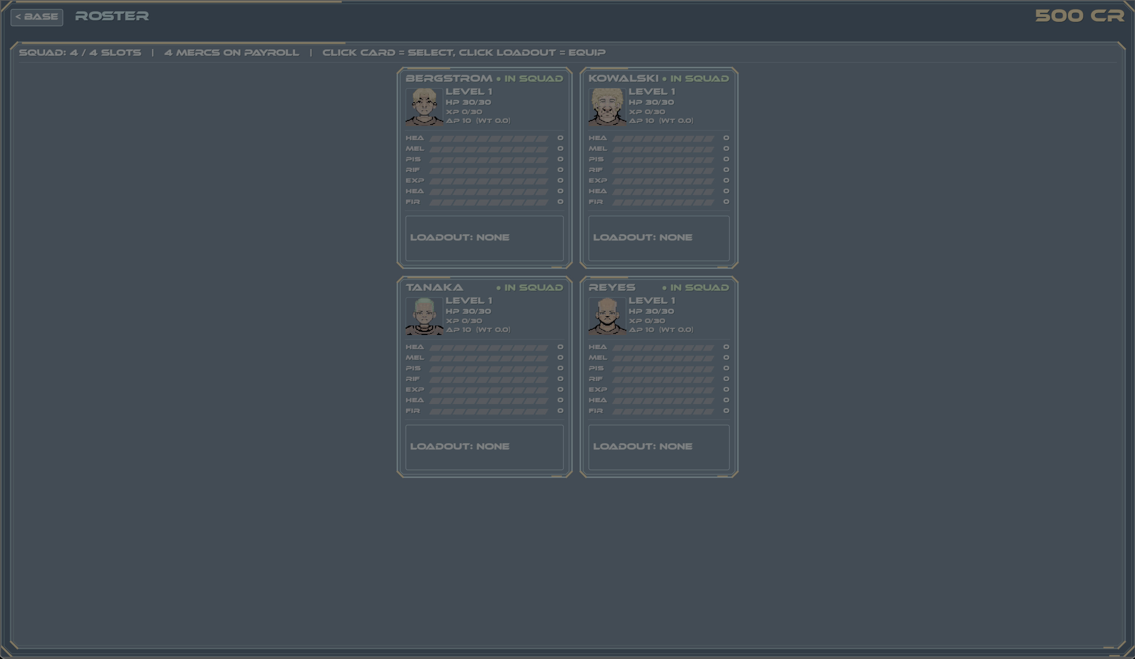Click the SQUAD: 4 / 4 SLOTS text
Screen dimensions: 1135x659
tap(80, 53)
